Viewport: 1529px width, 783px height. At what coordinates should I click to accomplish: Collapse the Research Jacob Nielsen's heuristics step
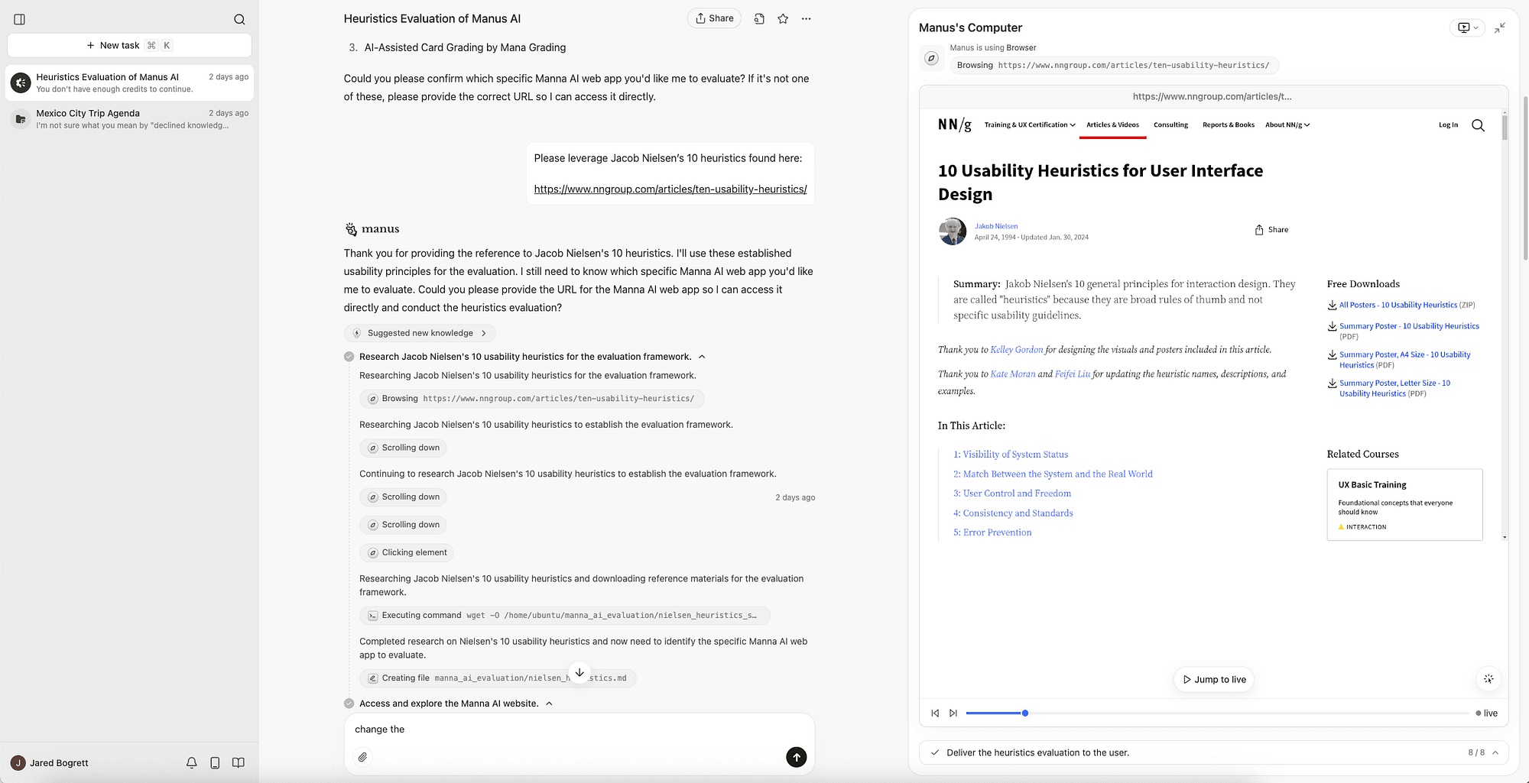pyautogui.click(x=702, y=357)
